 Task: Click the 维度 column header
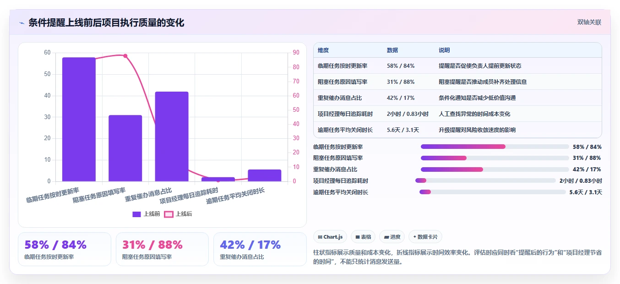point(323,50)
